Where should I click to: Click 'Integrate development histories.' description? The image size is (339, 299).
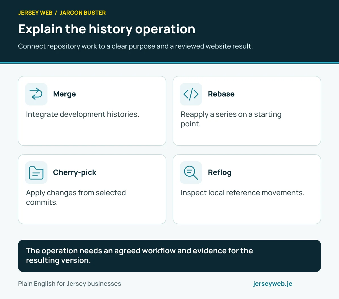pos(82,114)
